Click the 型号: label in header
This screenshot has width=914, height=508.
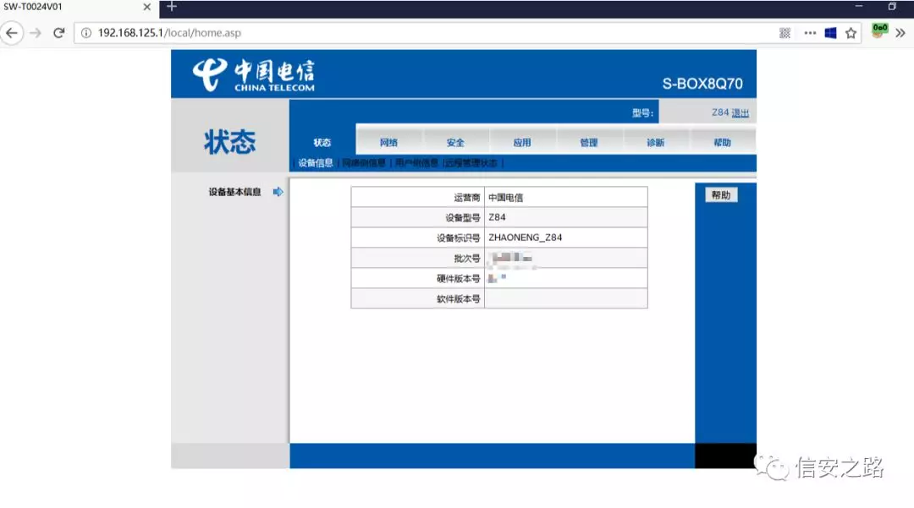tap(642, 113)
